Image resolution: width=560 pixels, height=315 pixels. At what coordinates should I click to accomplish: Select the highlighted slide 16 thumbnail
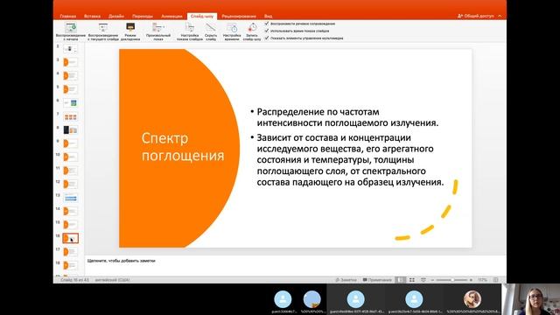[x=70, y=238]
